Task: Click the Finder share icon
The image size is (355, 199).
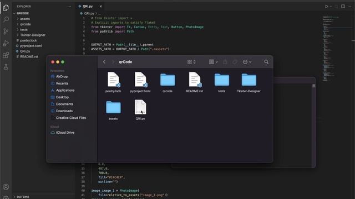Action: [x=225, y=62]
